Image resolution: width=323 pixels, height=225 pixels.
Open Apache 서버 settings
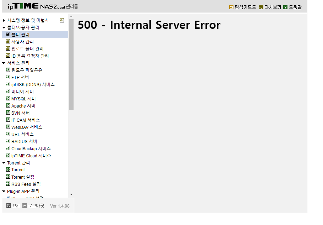[x=23, y=106]
